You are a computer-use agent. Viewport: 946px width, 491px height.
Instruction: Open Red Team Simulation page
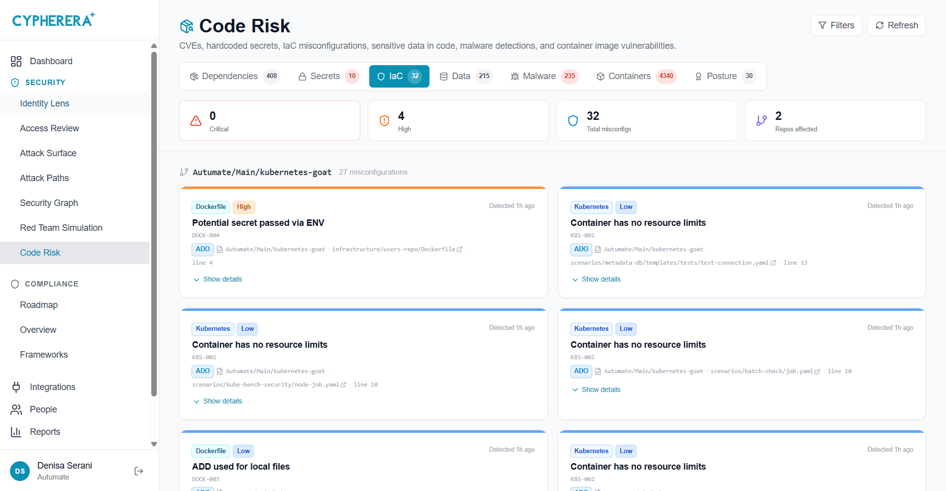[x=75, y=228]
